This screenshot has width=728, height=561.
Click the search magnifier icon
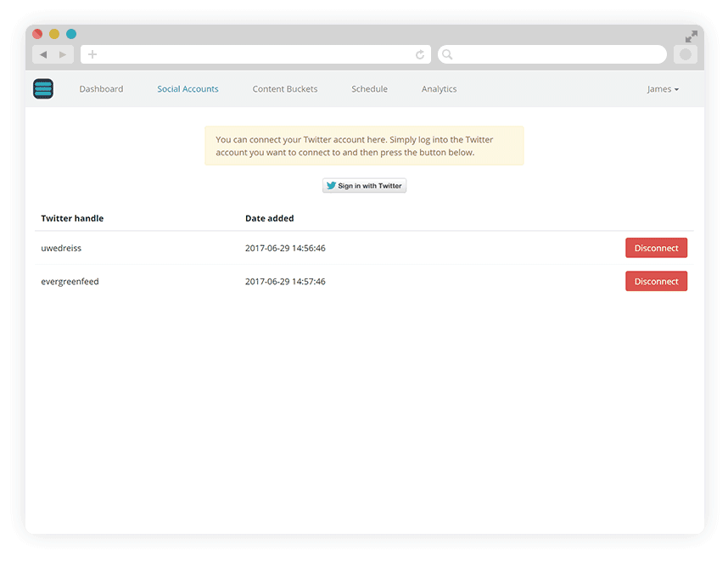coord(447,54)
